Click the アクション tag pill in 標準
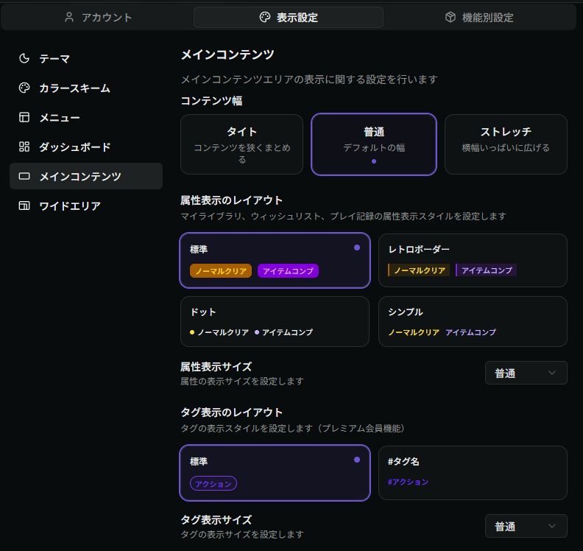Image resolution: width=583 pixels, height=551 pixels. coord(213,484)
